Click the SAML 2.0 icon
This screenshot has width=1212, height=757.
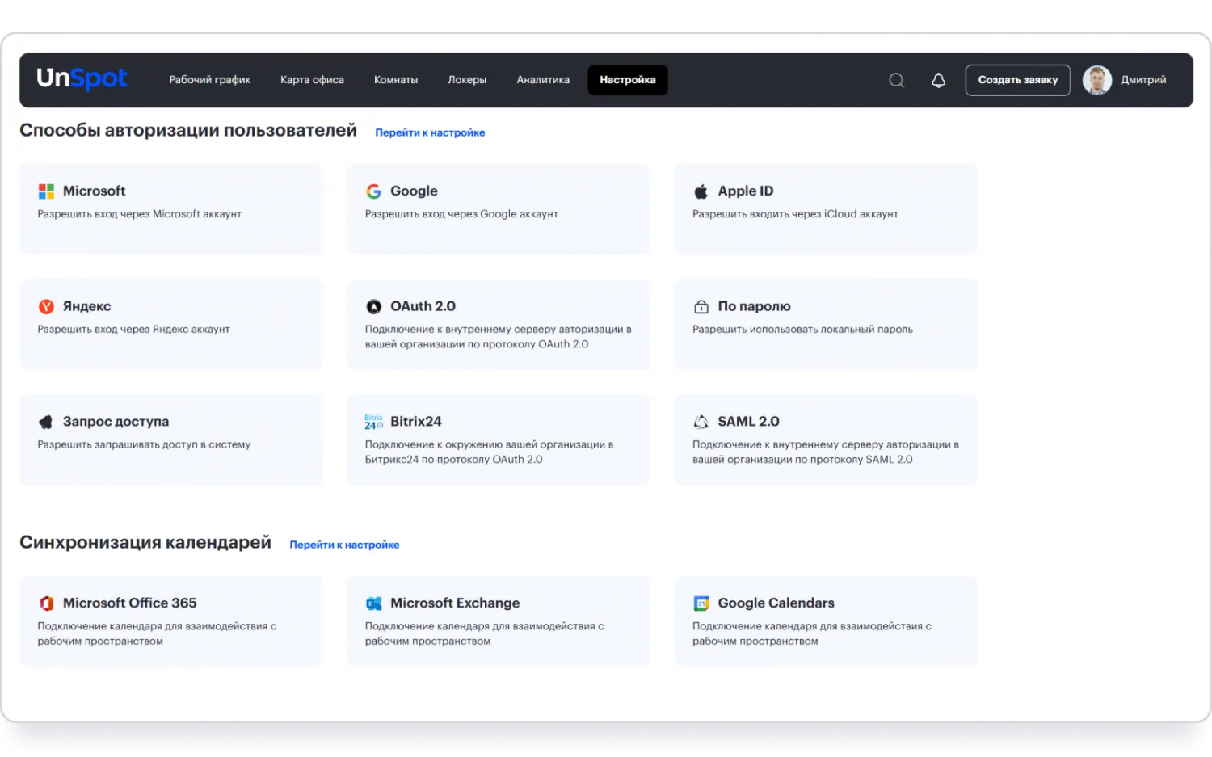[701, 422]
